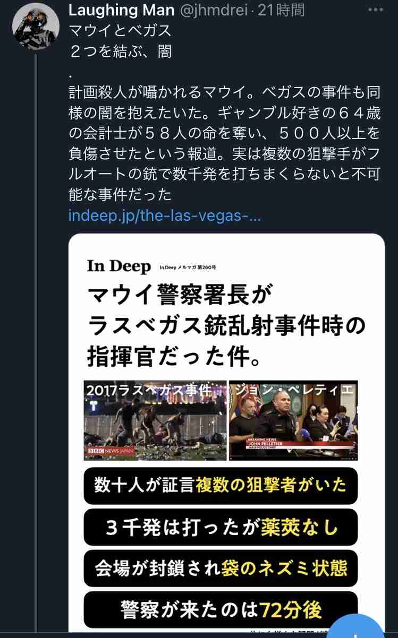Open the Laughing Man profile avatar
This screenshot has height=638, width=398.
[x=36, y=27]
